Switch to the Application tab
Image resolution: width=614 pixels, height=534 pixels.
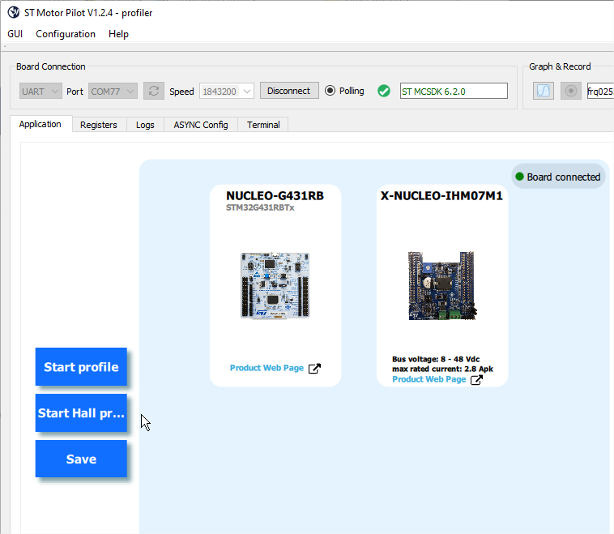click(41, 124)
